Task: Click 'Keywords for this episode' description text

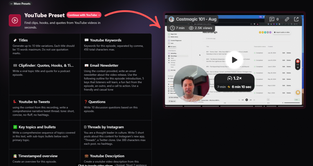Action: pyautogui.click(x=114, y=48)
